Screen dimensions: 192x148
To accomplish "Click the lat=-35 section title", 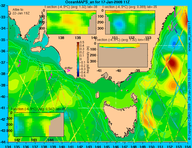I will pos(130,7).
